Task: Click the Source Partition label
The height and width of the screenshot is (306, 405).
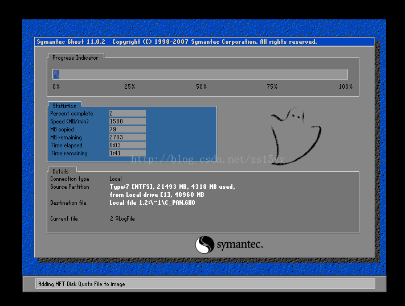Action: [x=69, y=187]
